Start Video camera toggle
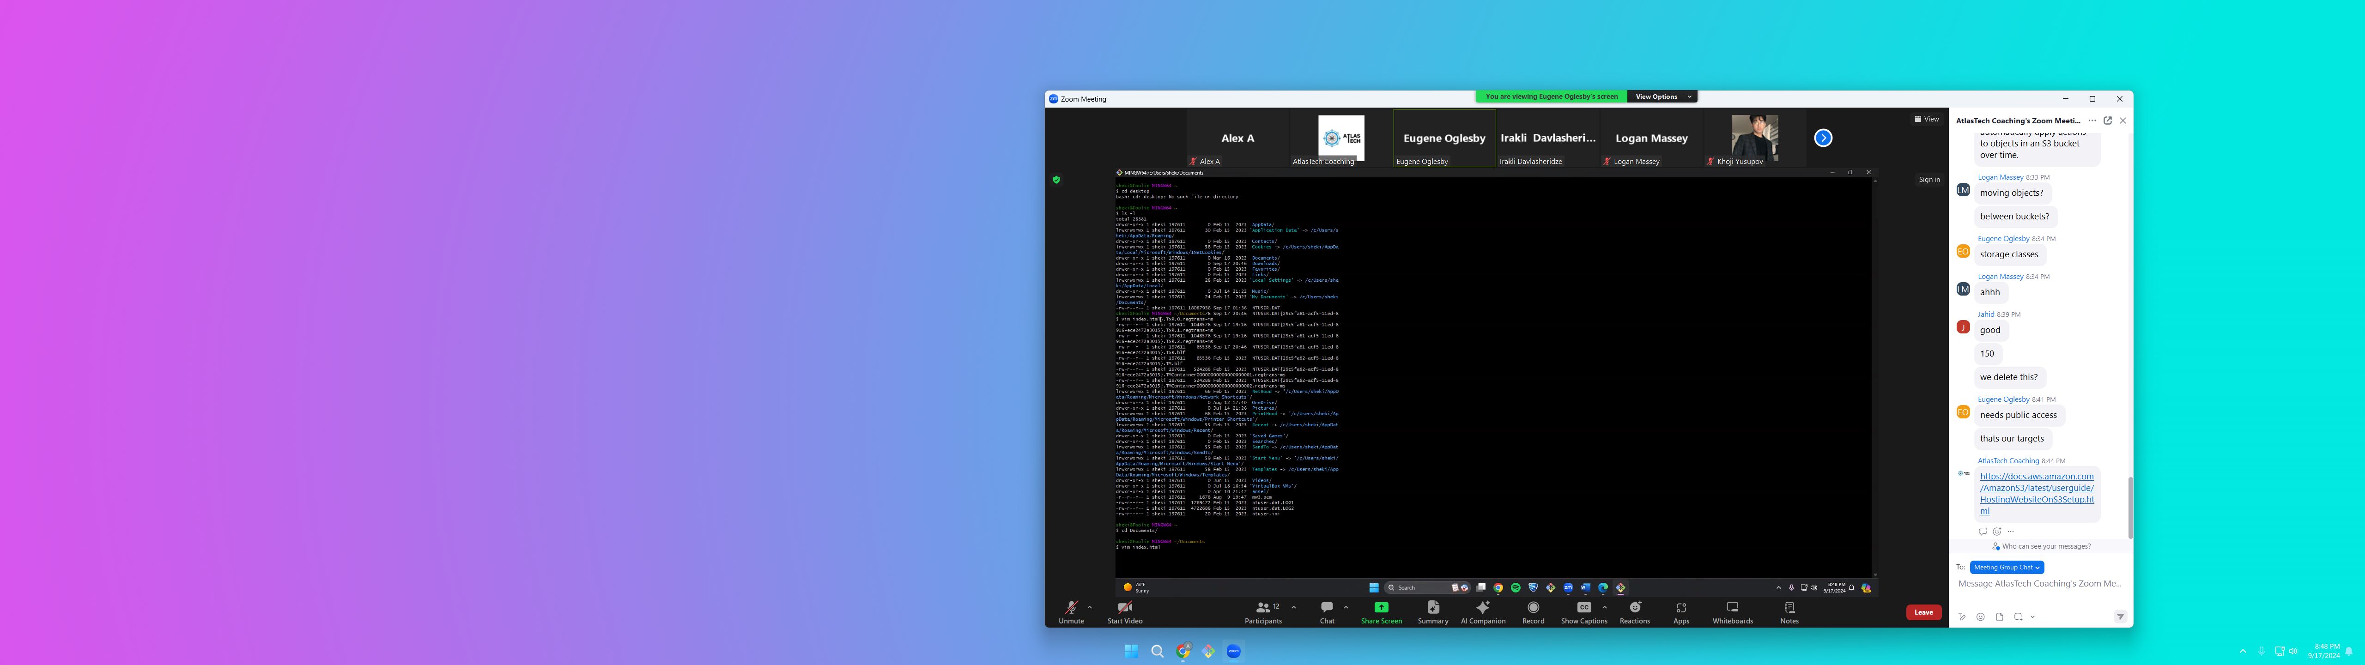Viewport: 2365px width, 665px height. point(1124,612)
